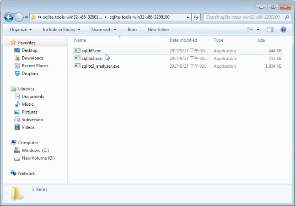This screenshot has width=295, height=206.
Task: Click the Change your view icon
Action: tap(250, 30)
